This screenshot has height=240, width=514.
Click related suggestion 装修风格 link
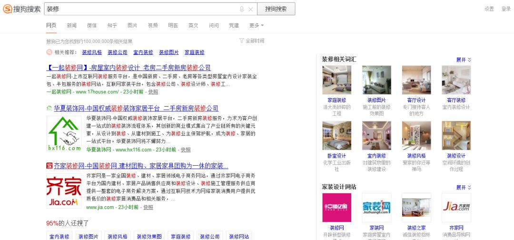[92, 52]
